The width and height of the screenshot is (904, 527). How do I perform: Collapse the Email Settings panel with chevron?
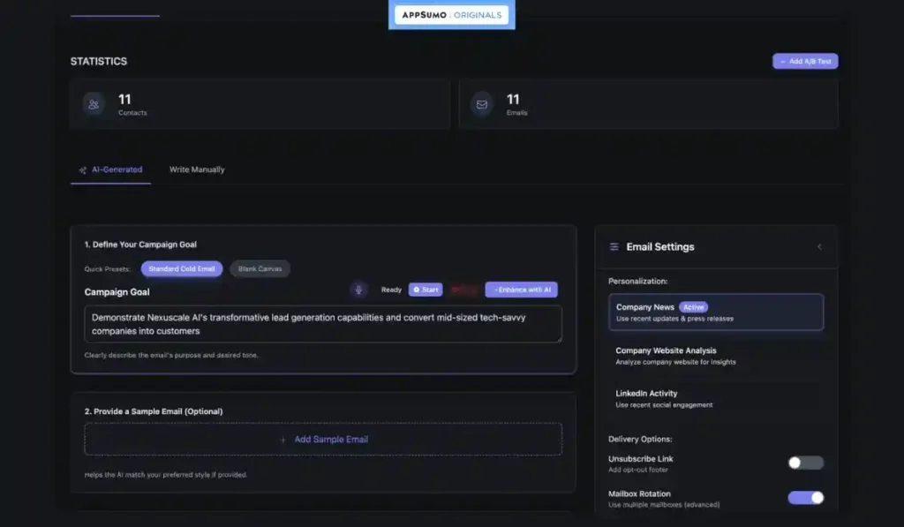[819, 247]
